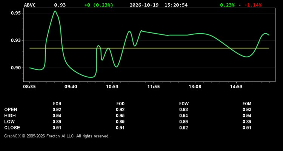Screen dimensions: 283x151
Task: Click the red -1.14% range value
Action: [x=253, y=5]
